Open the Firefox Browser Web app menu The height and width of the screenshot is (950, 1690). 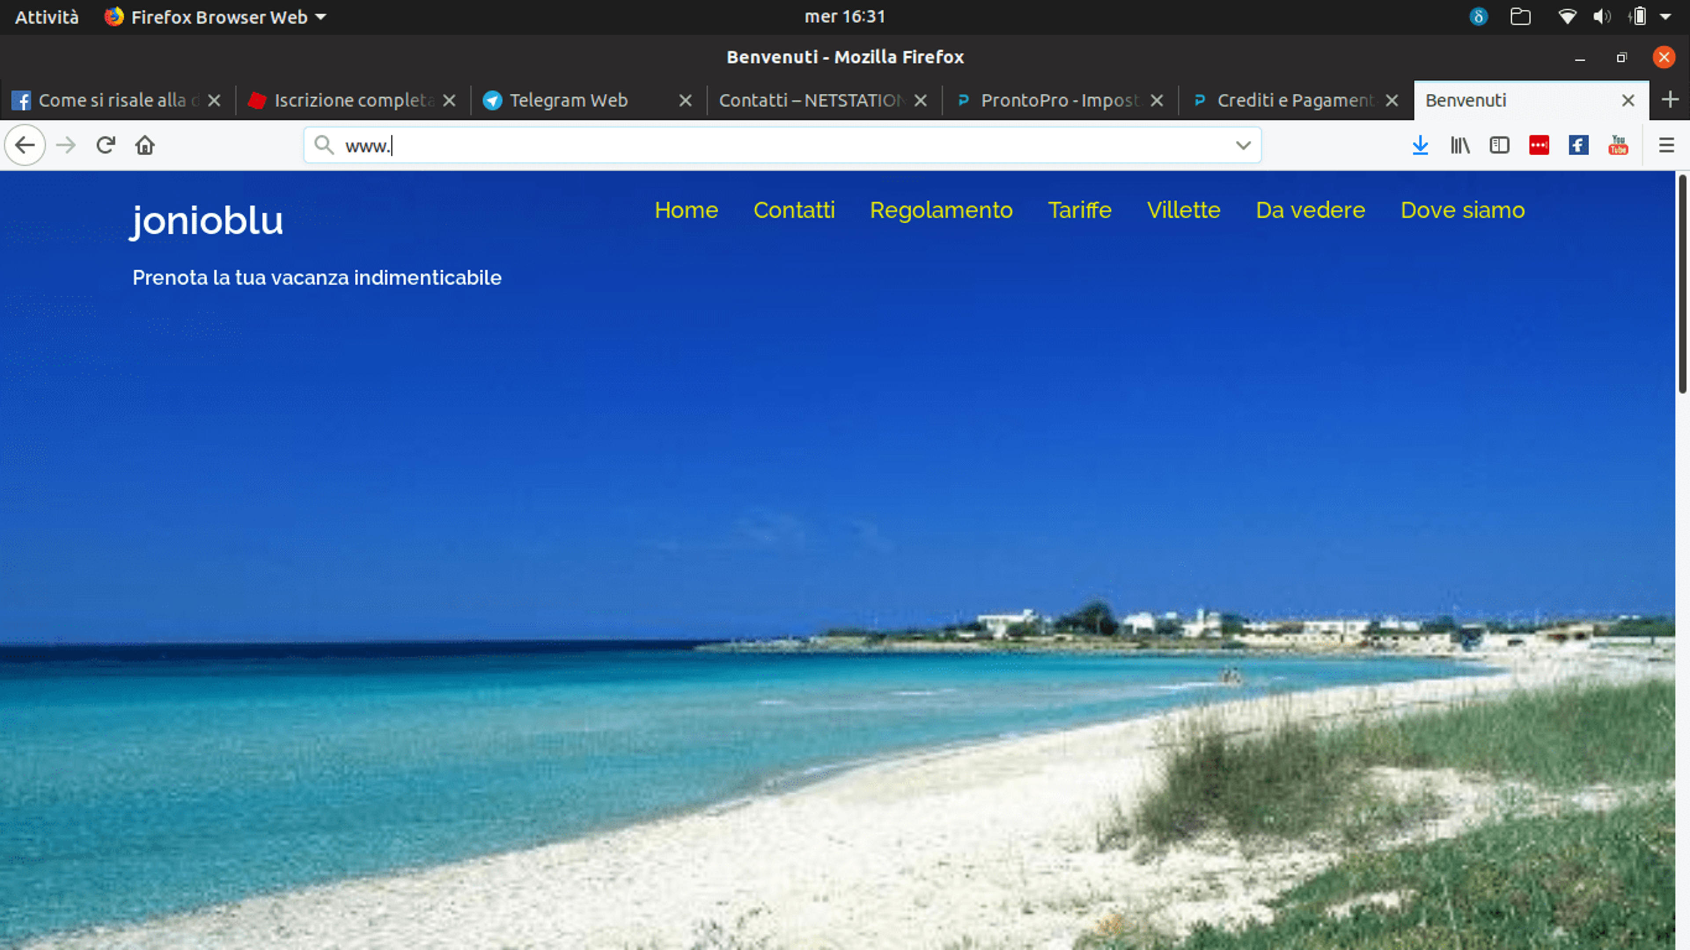click(215, 17)
